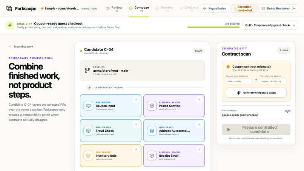Select the Inventory Rule card title

click(106, 156)
